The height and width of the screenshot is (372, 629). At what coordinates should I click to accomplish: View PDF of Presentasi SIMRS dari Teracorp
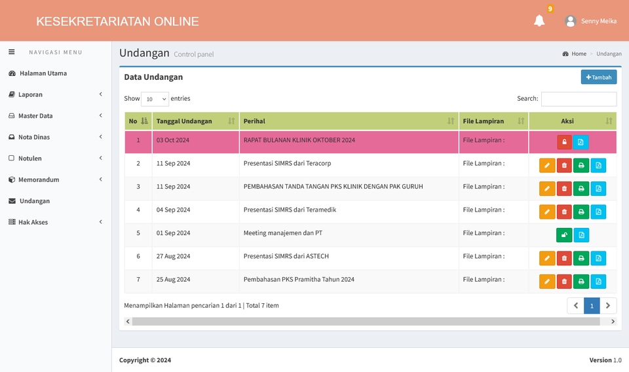(x=598, y=165)
